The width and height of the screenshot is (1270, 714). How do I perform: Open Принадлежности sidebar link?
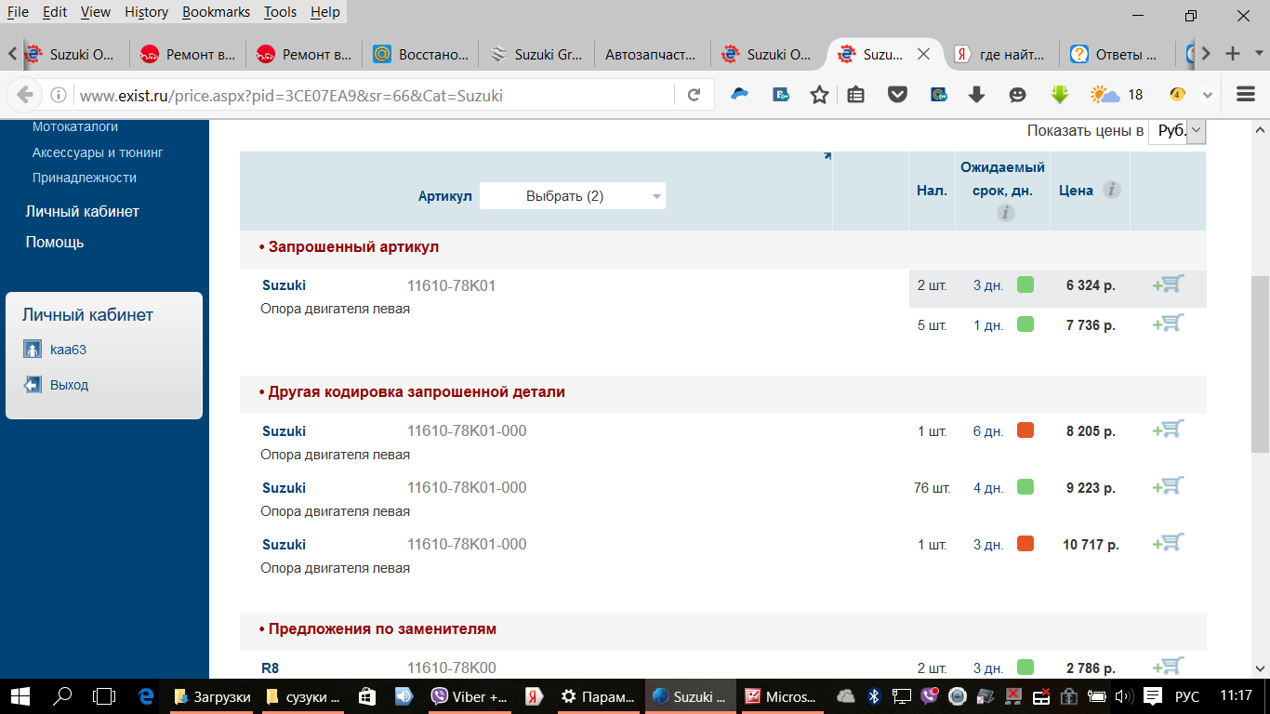(x=85, y=178)
